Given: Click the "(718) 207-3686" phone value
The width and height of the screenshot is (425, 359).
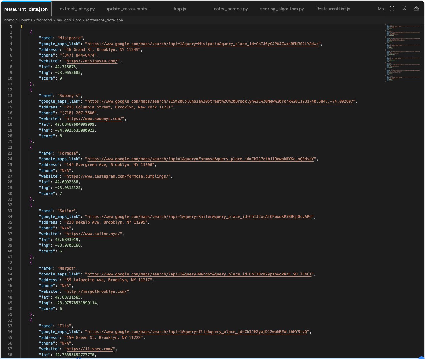Looking at the screenshot, I should pos(78,113).
